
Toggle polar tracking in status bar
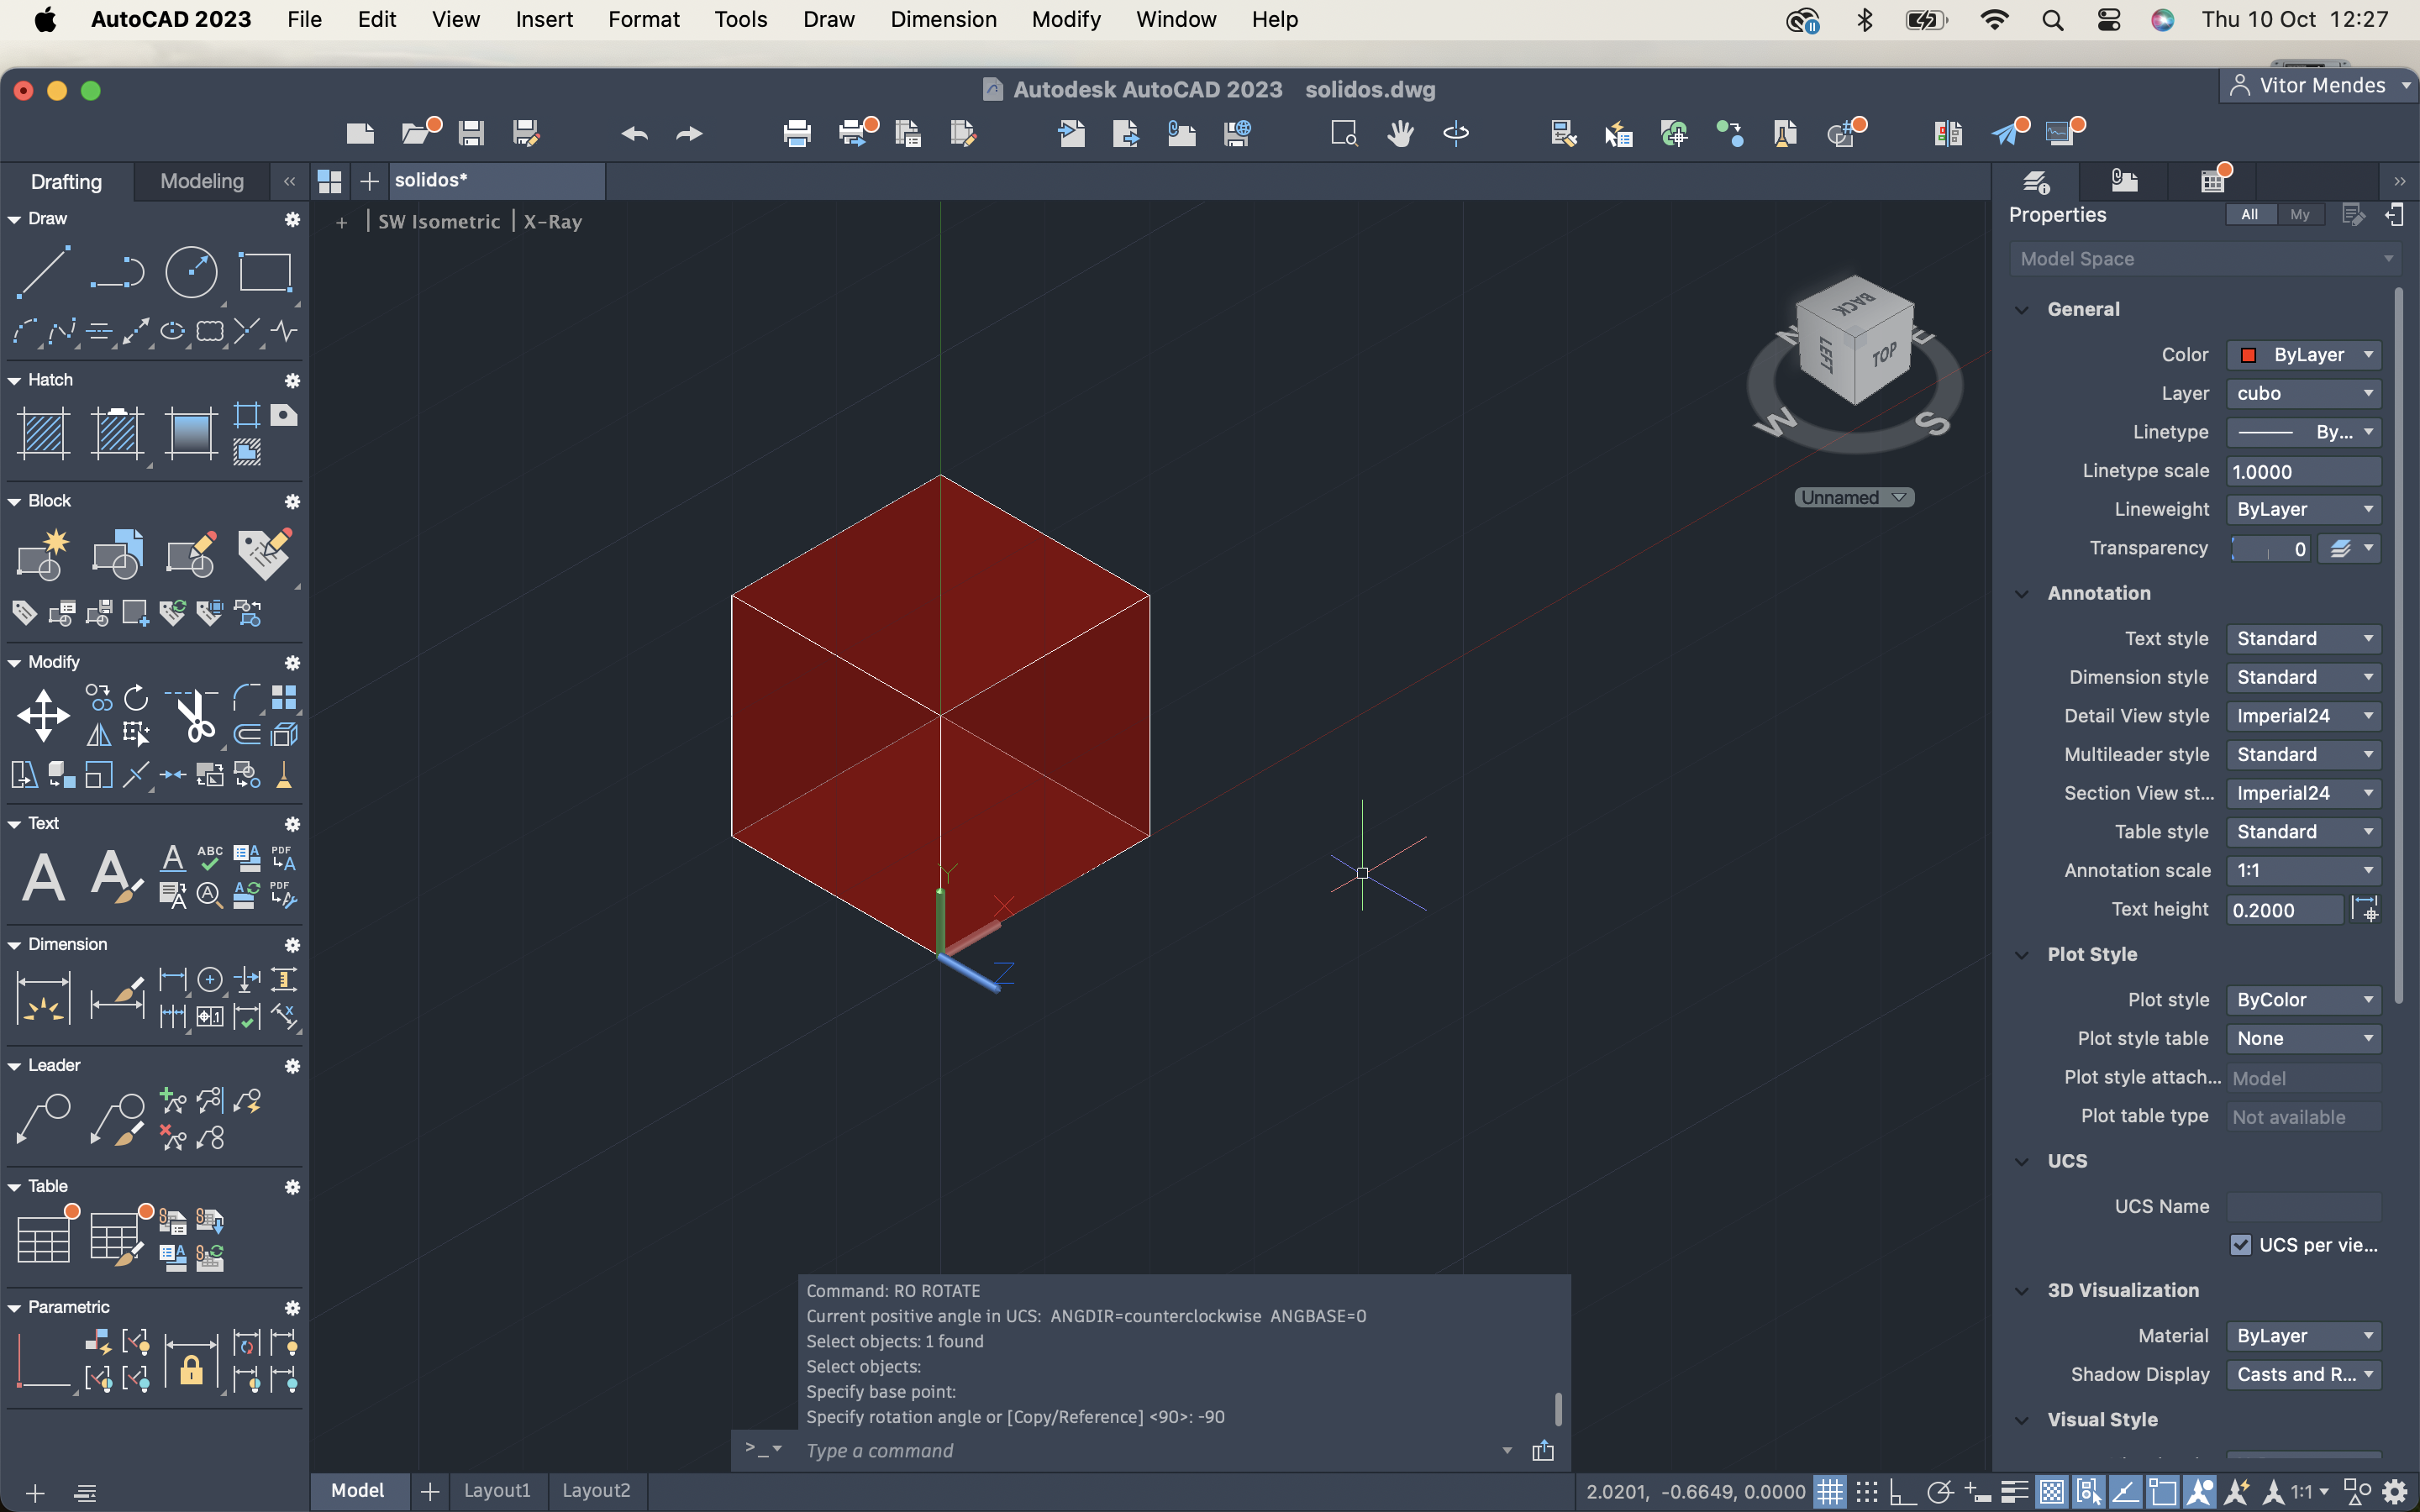click(1940, 1492)
